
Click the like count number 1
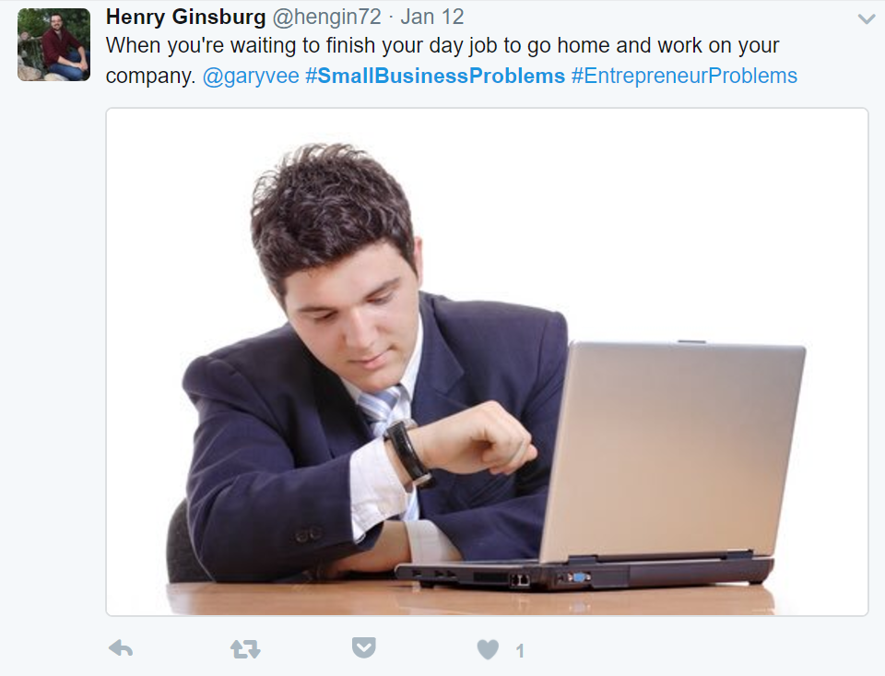coord(520,651)
